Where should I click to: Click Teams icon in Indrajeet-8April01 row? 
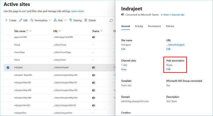tap(94, 83)
